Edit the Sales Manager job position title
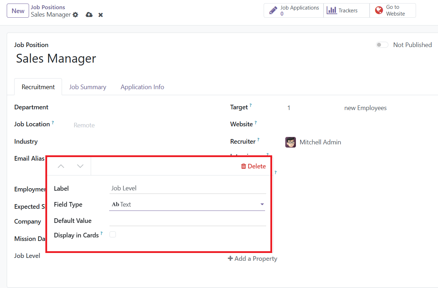This screenshot has width=438, height=288. point(56,58)
